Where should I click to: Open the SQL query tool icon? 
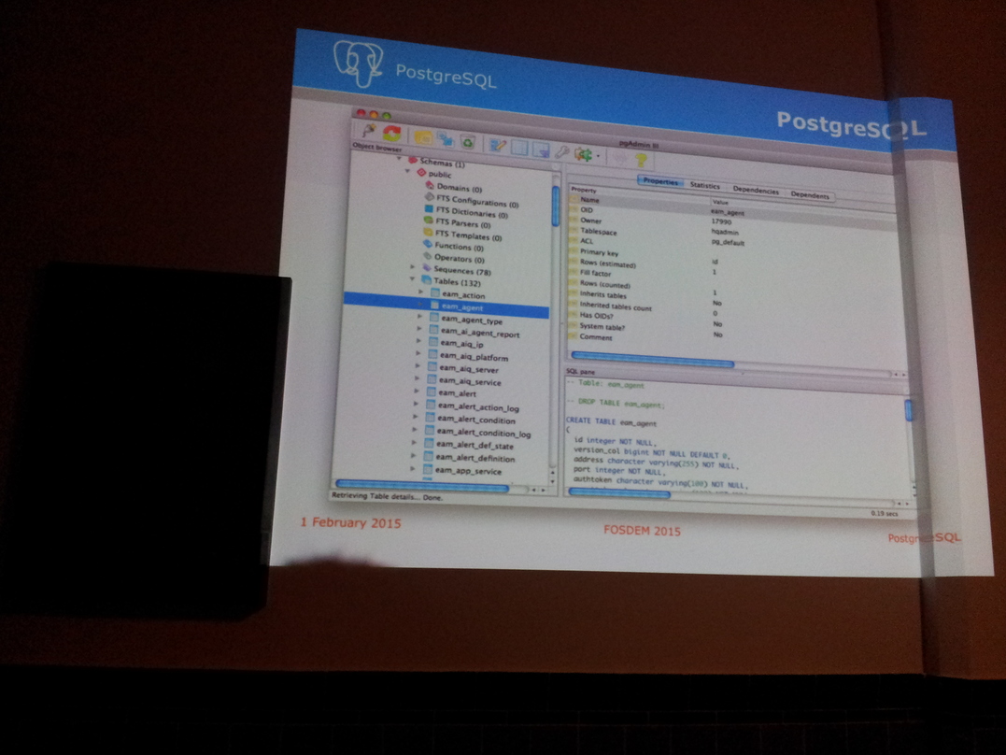click(497, 145)
